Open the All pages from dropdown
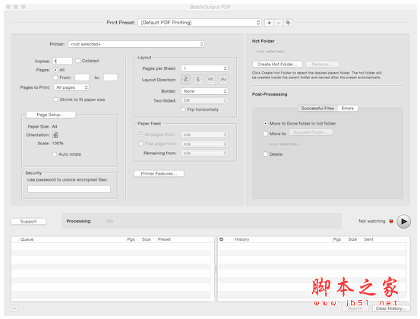Image resolution: width=420 pixels, height=319 pixels. [x=204, y=134]
